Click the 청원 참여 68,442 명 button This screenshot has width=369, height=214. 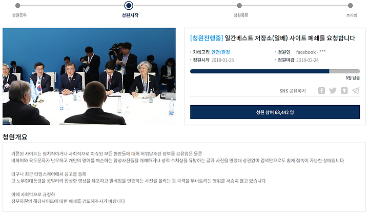coord(275,112)
